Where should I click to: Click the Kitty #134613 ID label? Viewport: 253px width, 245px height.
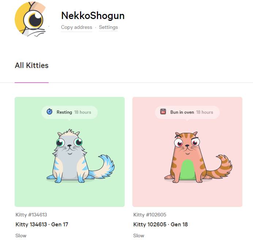pos(31,215)
